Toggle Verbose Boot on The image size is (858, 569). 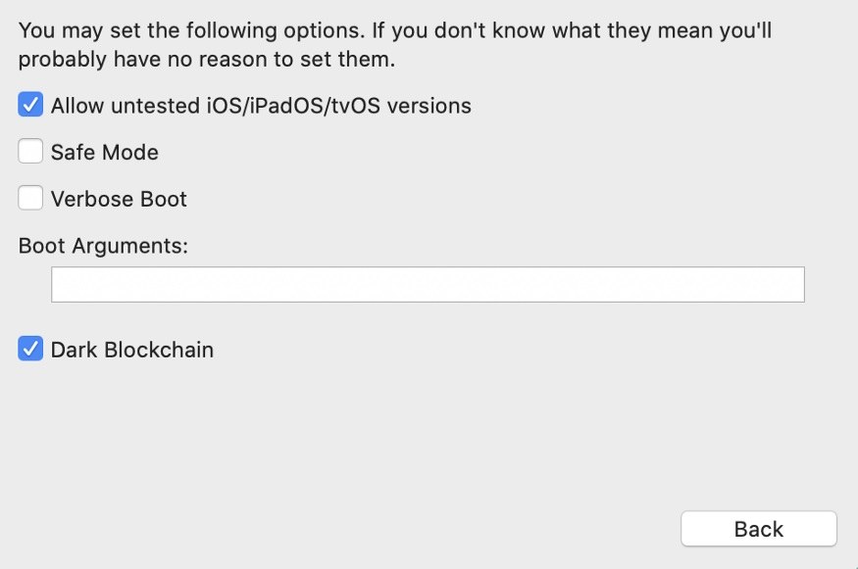coord(30,199)
